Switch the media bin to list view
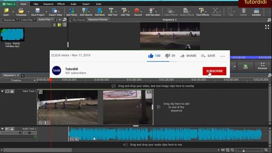 (65, 25)
